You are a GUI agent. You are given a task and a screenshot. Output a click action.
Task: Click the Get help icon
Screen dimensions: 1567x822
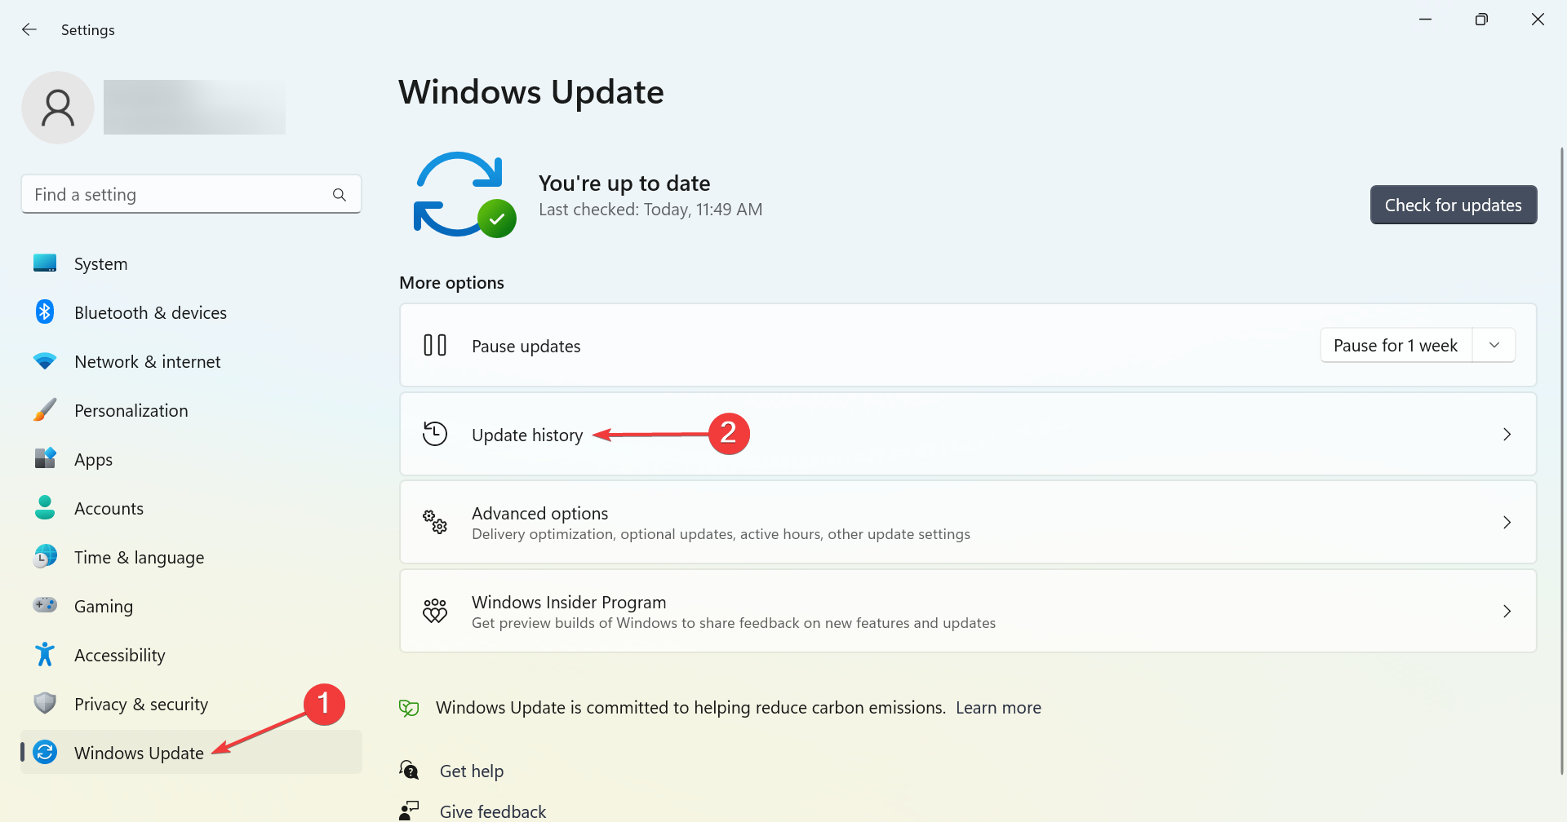(x=409, y=771)
